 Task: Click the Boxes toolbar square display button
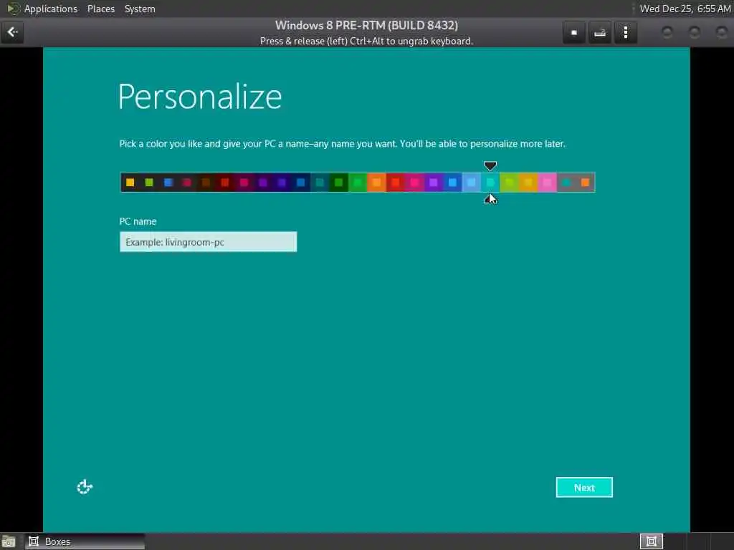pos(574,33)
